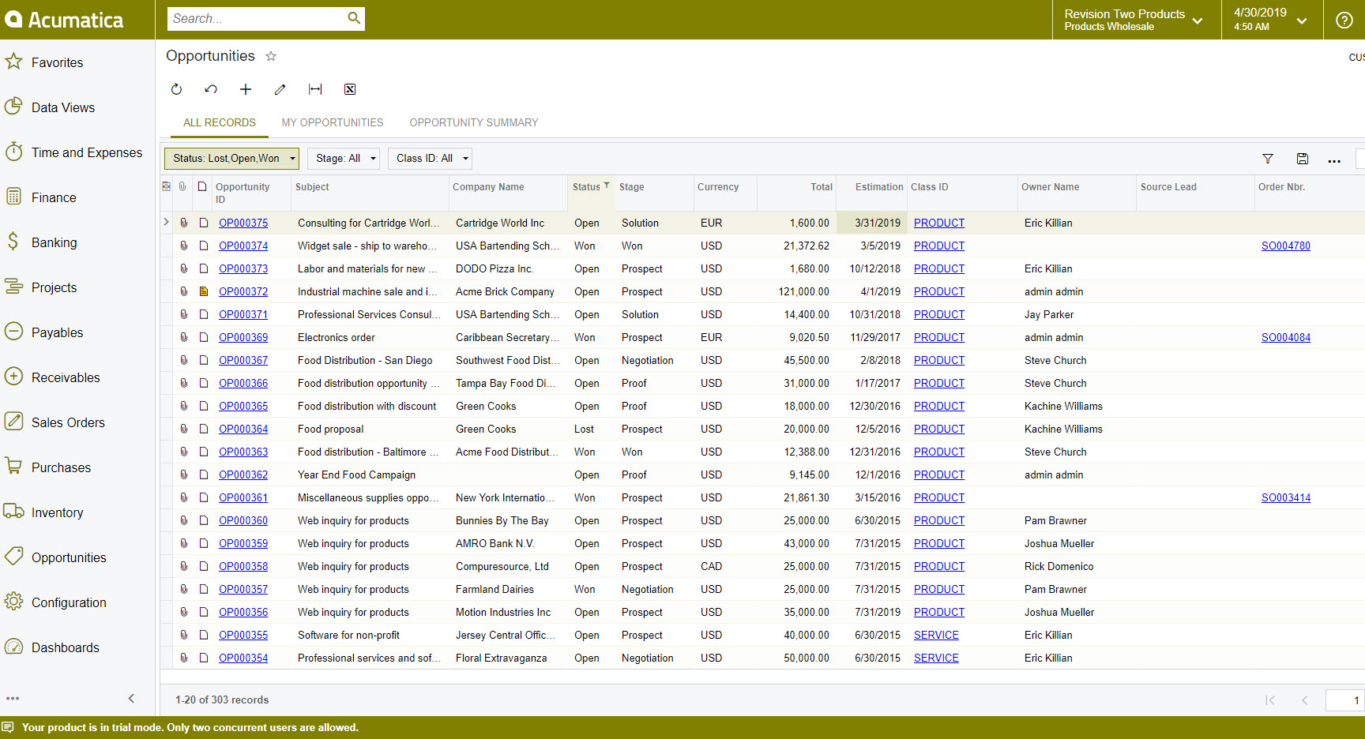Add Opportunities page to favorites star

tap(271, 56)
